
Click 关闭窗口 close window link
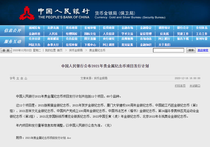(195, 86)
